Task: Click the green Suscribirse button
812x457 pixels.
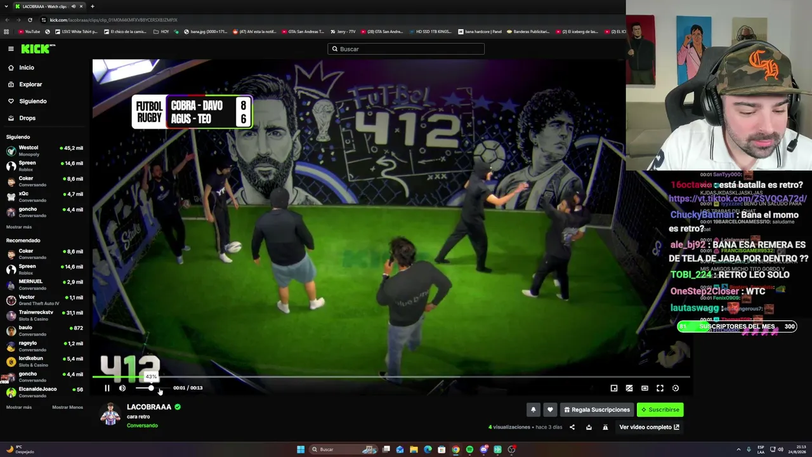Action: [660, 410]
